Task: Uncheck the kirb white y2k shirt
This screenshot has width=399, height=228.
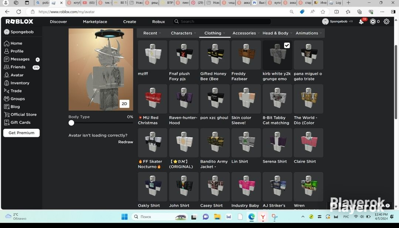Action: (x=287, y=45)
